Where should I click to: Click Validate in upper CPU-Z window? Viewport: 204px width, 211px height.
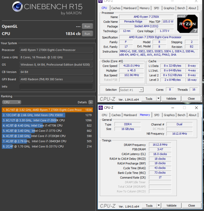(171, 99)
